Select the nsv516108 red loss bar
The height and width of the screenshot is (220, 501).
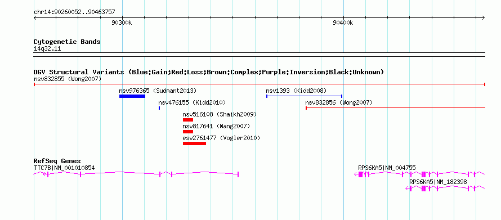point(188,120)
